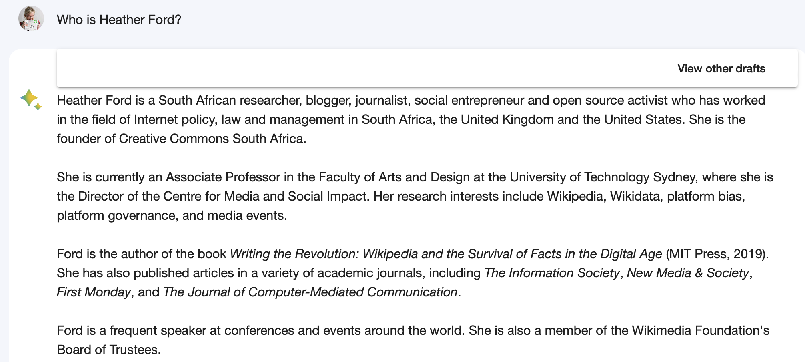This screenshot has width=805, height=362.
Task: Click the italic journal name "First Monday"
Action: pos(94,292)
